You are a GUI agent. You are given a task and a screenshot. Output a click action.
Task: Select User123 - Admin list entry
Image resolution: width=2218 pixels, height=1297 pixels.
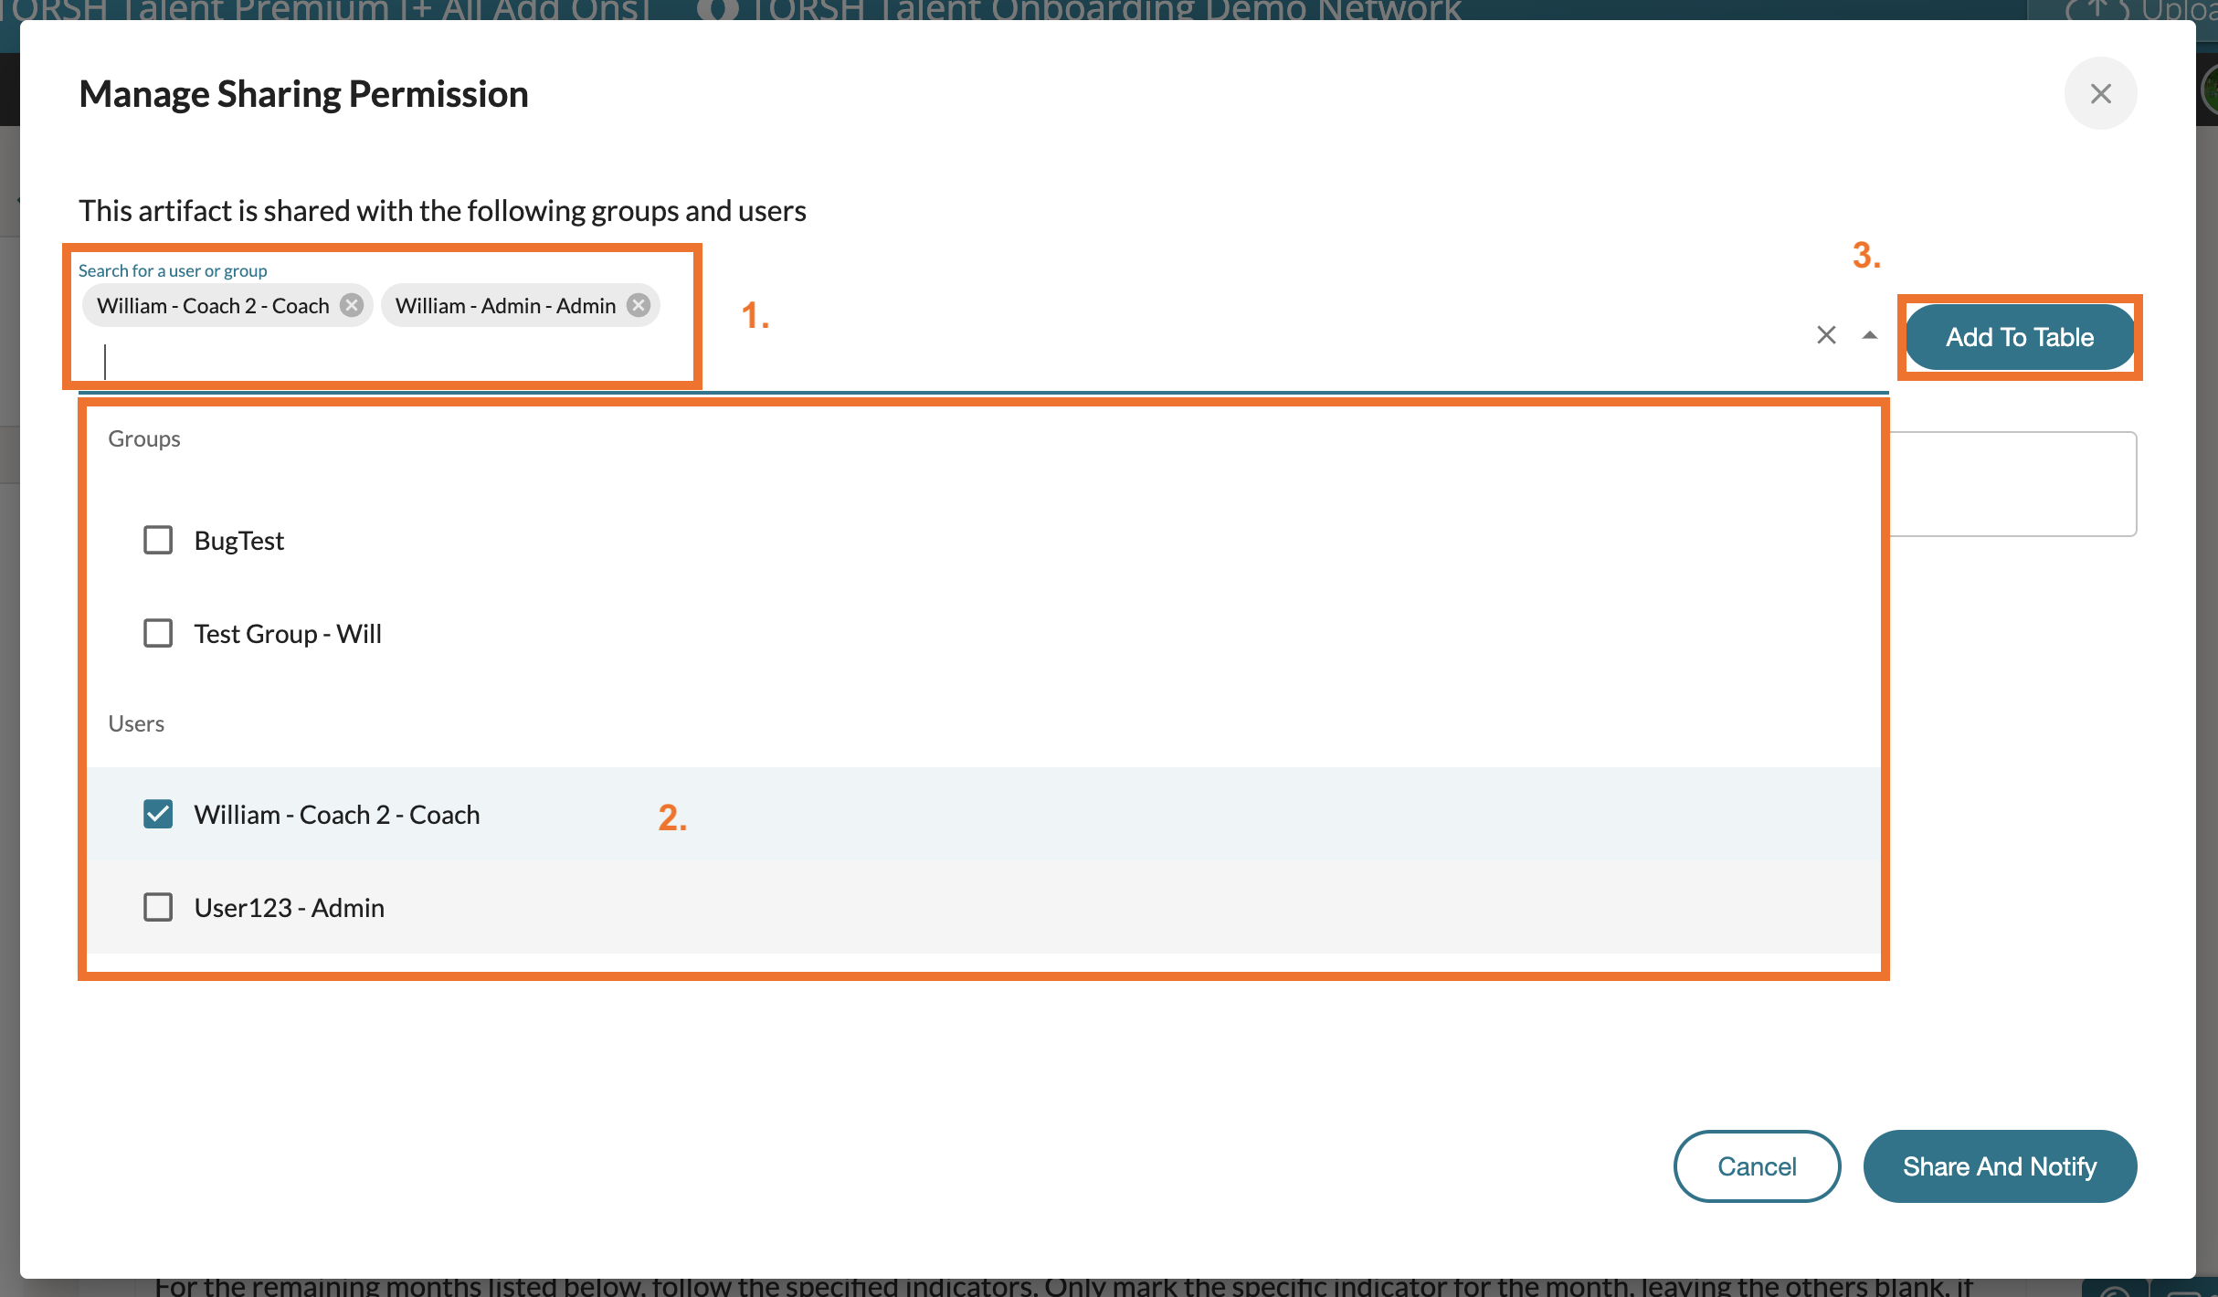pyautogui.click(x=290, y=908)
